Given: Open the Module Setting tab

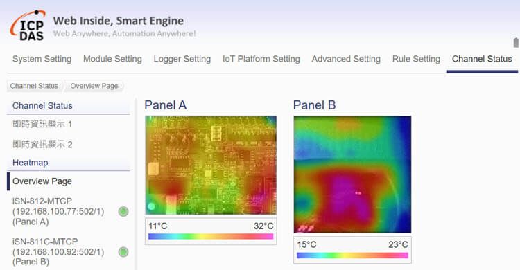Looking at the screenshot, I should click(x=112, y=59).
